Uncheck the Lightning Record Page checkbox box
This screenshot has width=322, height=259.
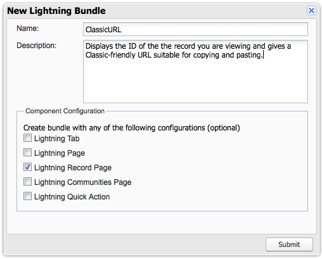tap(27, 167)
